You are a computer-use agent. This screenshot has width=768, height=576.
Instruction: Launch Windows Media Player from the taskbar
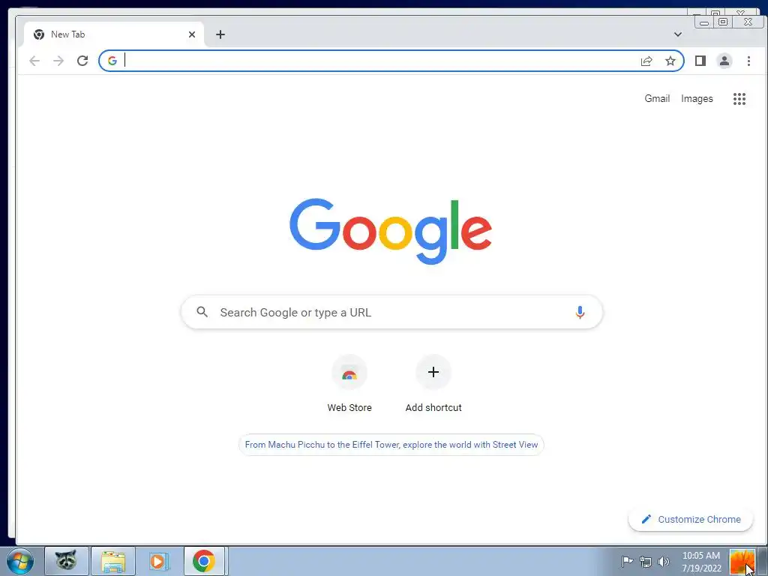[159, 561]
